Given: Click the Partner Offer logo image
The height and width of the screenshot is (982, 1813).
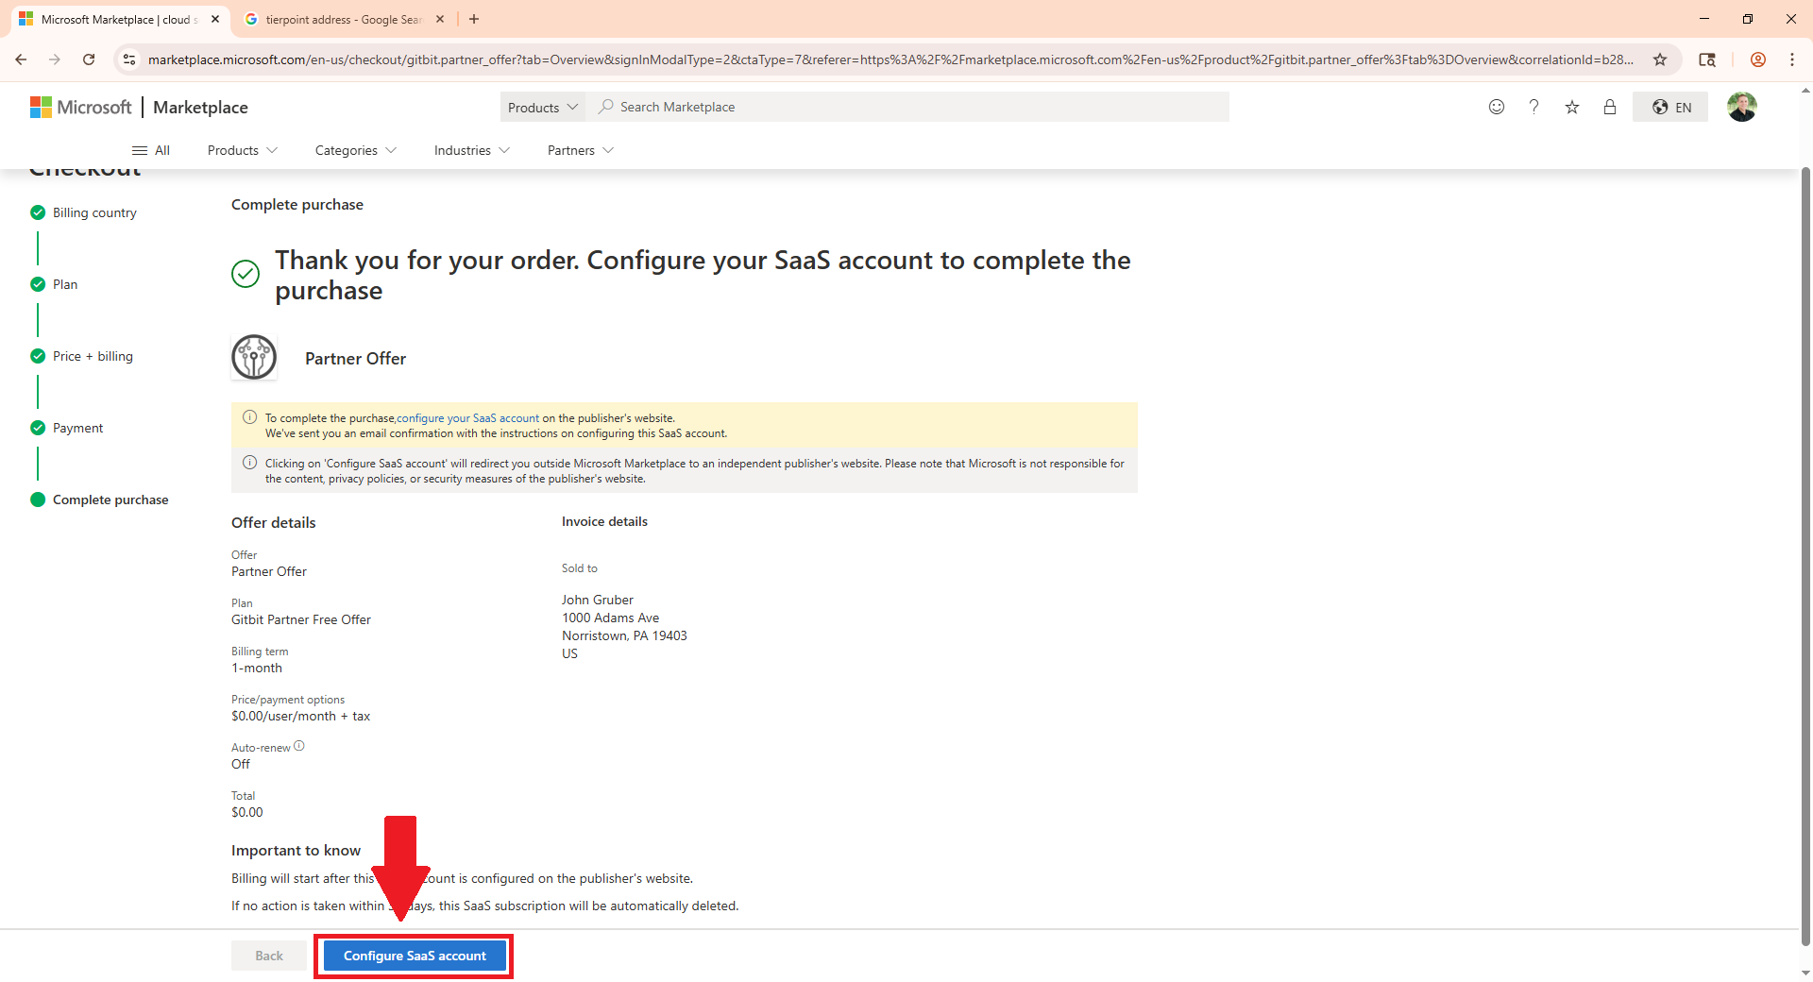Looking at the screenshot, I should (x=254, y=357).
